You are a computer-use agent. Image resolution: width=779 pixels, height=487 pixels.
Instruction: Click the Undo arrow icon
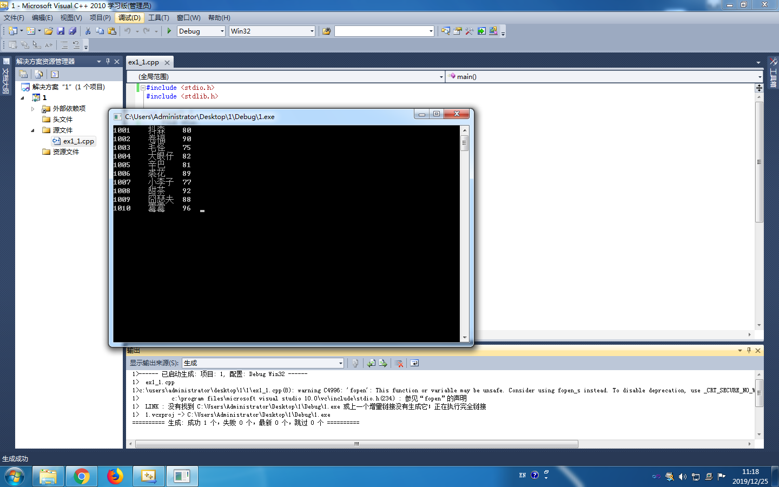coord(128,31)
